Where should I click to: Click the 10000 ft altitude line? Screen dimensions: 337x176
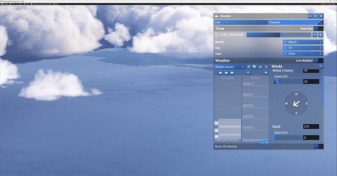click(255, 130)
